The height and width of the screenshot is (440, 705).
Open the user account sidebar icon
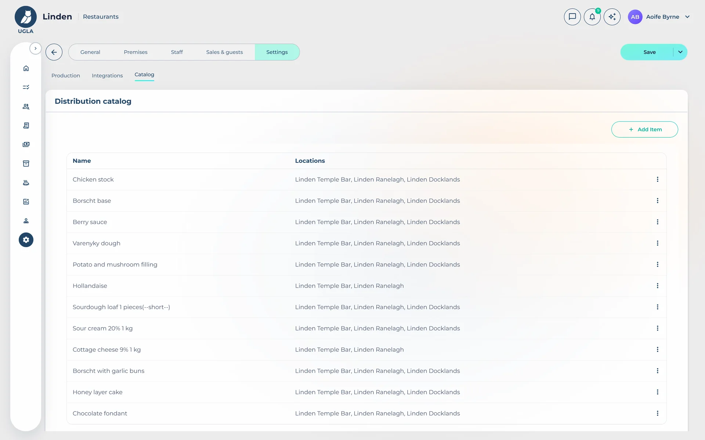pyautogui.click(x=26, y=221)
